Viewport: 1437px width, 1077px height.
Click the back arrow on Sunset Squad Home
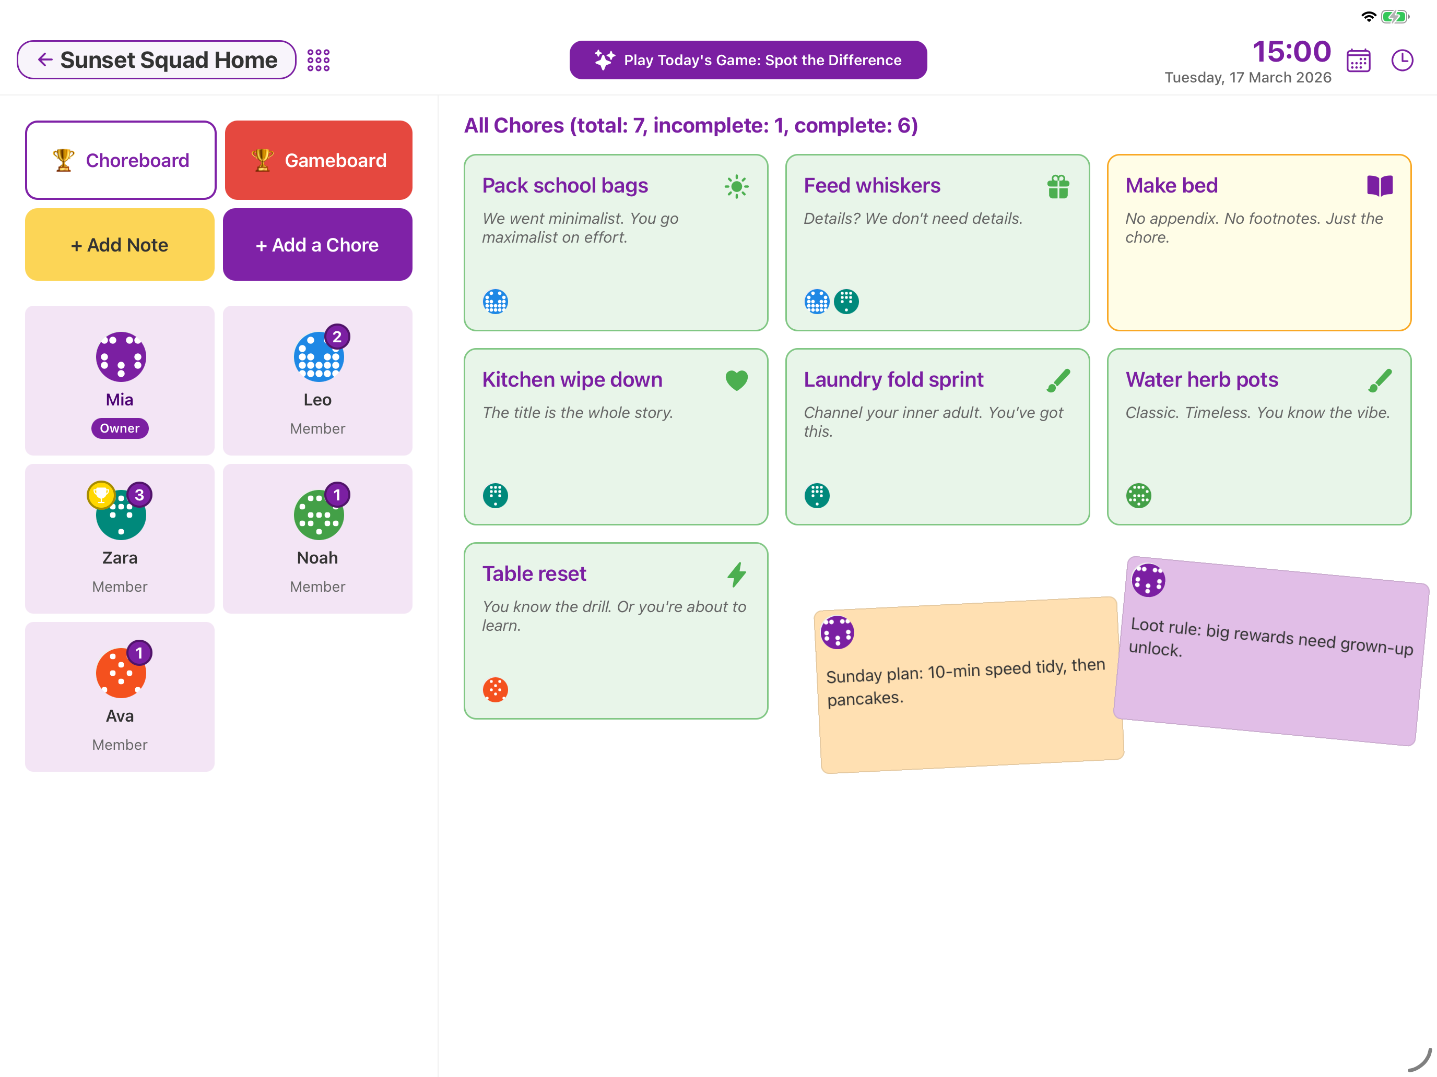coord(45,59)
